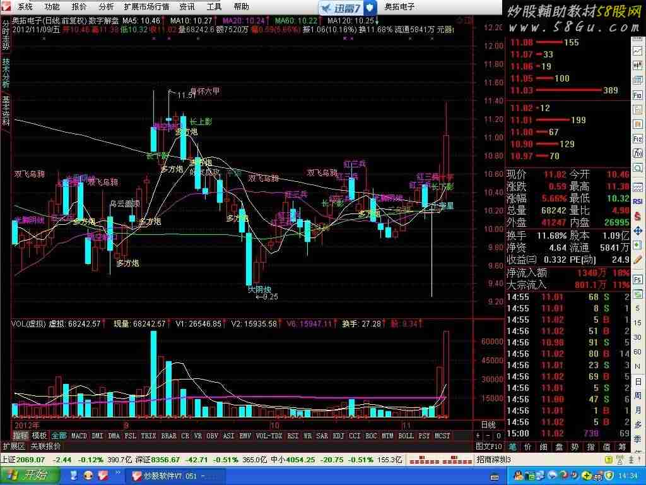This screenshot has height=485, width=646.
Task: Open the f(x) formula manager icon
Action: [637, 153]
